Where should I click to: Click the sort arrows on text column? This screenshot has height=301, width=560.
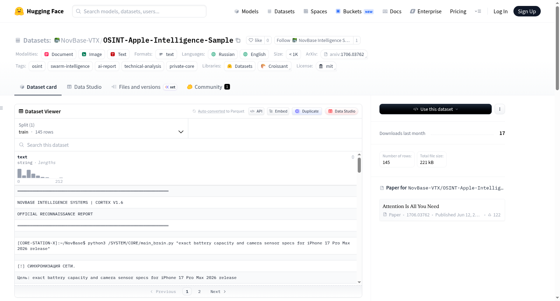click(x=353, y=157)
